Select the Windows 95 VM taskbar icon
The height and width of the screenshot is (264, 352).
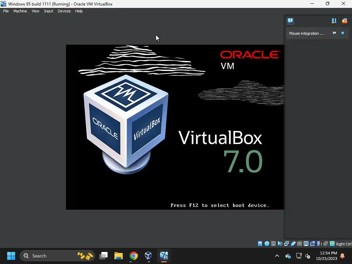pyautogui.click(x=164, y=256)
